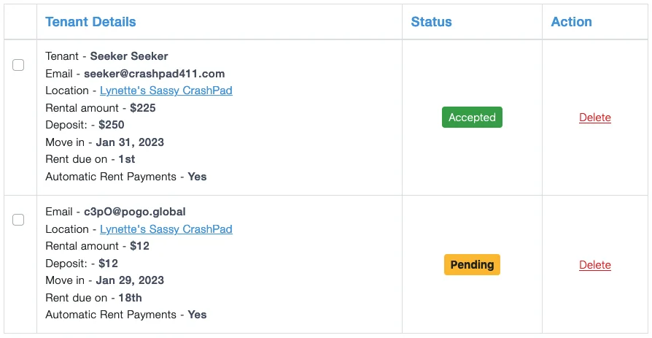Tick the checkbox for c3pO@pogo.global tenant
This screenshot has height=338, width=652.
[18, 219]
